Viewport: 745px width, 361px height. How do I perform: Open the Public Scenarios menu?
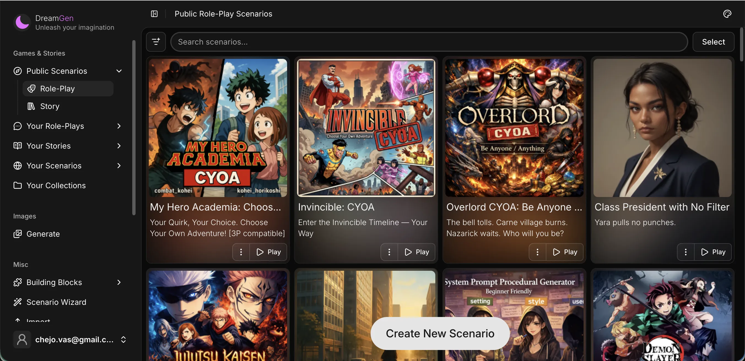click(68, 71)
